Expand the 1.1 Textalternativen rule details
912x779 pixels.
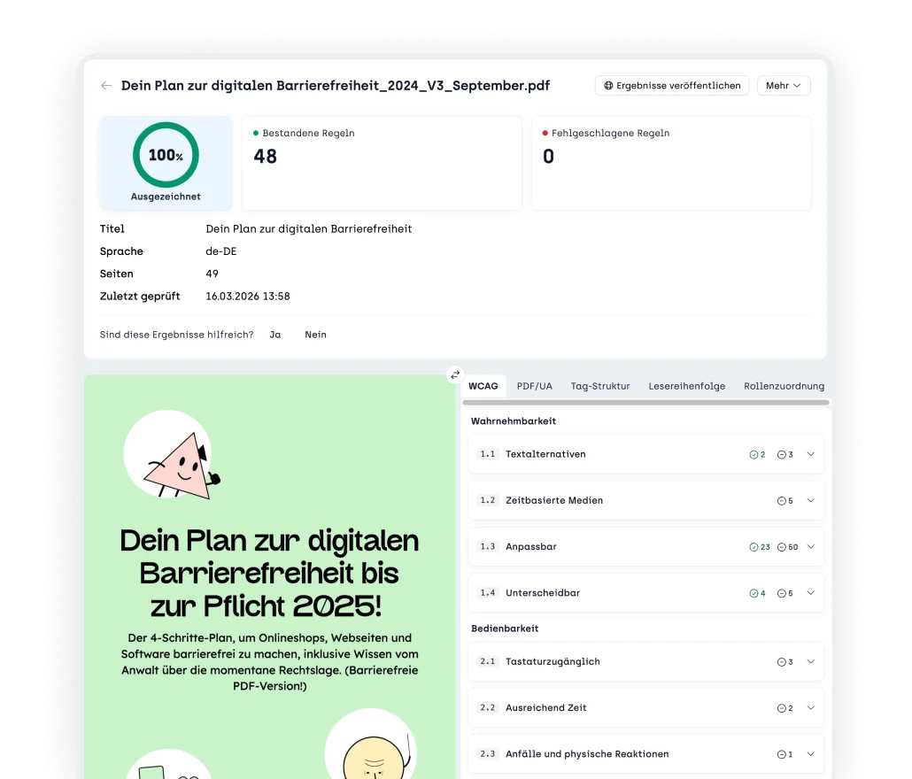[x=809, y=454]
